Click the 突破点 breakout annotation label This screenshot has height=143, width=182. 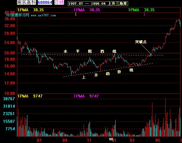141,42
